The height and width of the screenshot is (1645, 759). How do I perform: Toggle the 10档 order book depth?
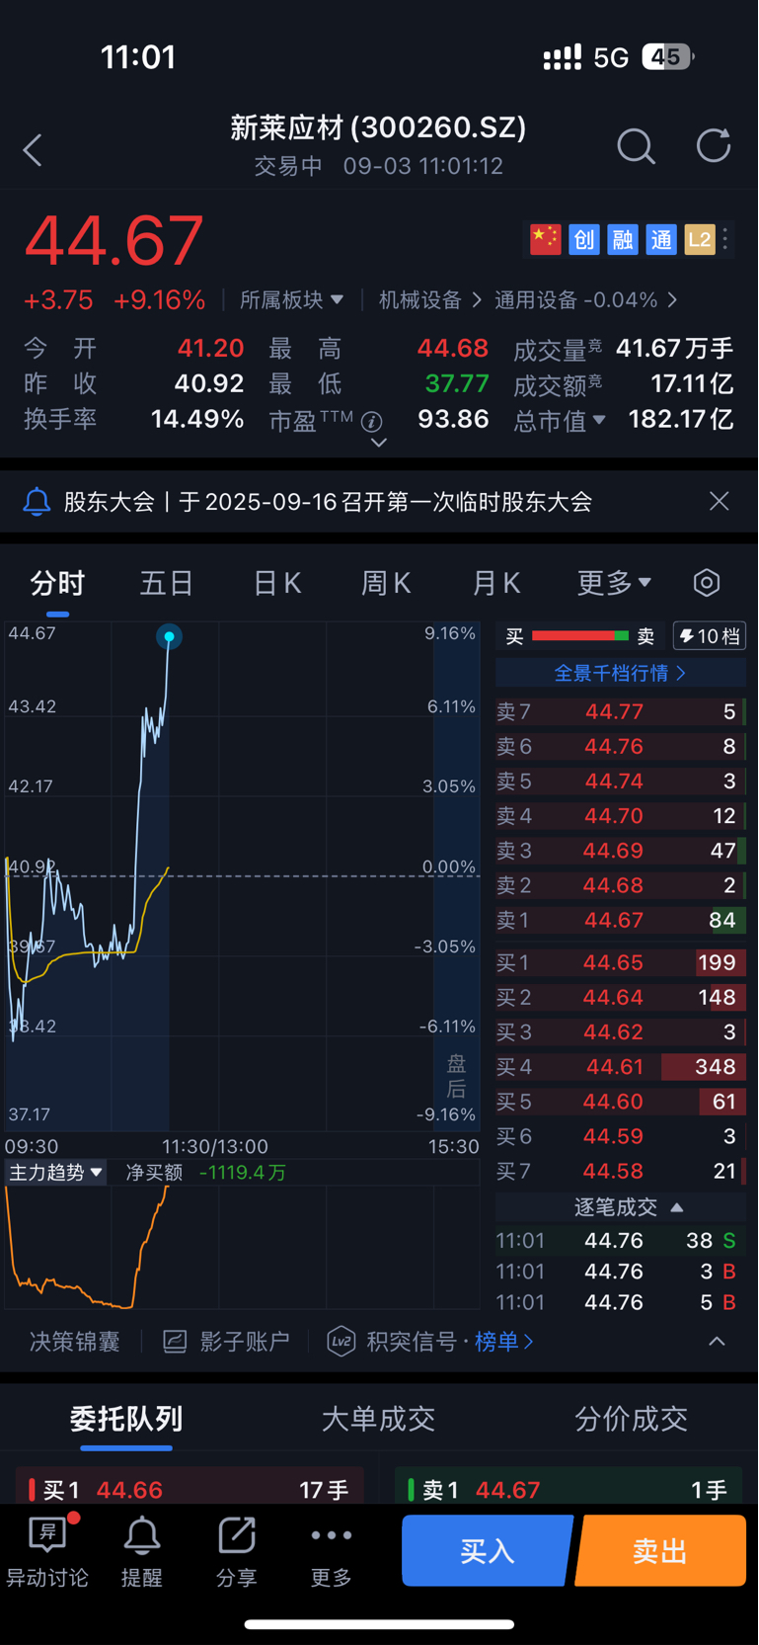[x=710, y=636]
